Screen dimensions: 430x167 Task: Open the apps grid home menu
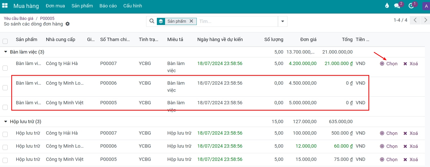[x=5, y=6]
